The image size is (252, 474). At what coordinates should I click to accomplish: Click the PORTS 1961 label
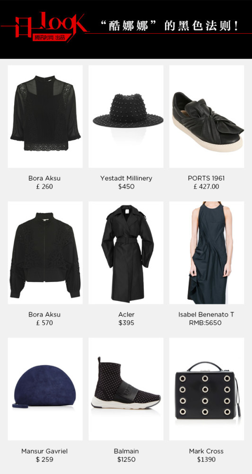206,178
